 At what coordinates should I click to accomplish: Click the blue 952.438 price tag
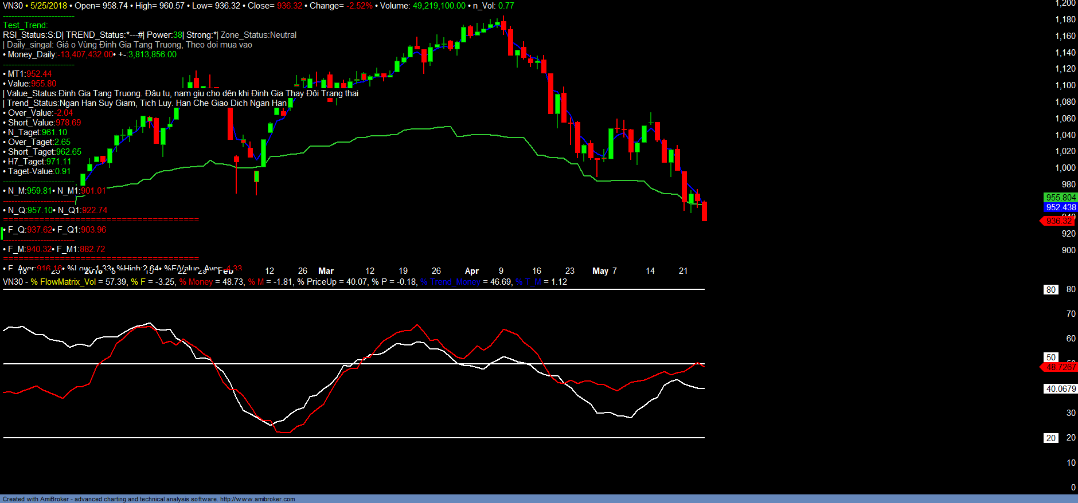pyautogui.click(x=1060, y=207)
